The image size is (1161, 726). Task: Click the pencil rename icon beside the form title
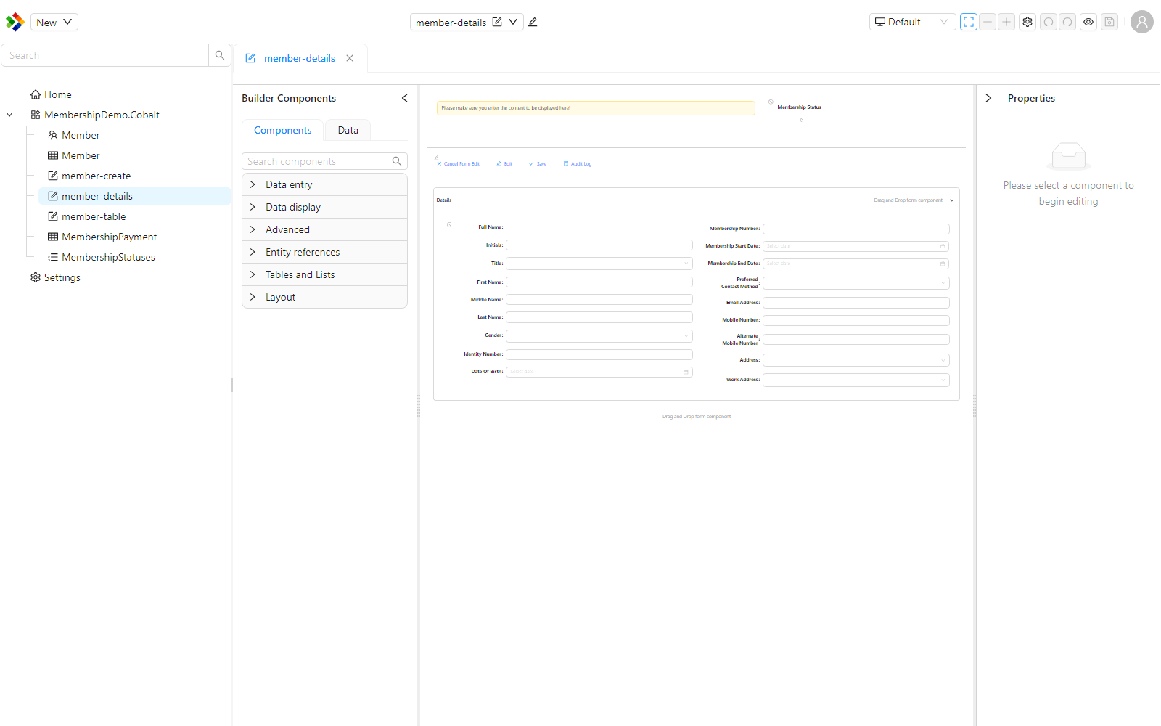tap(533, 22)
